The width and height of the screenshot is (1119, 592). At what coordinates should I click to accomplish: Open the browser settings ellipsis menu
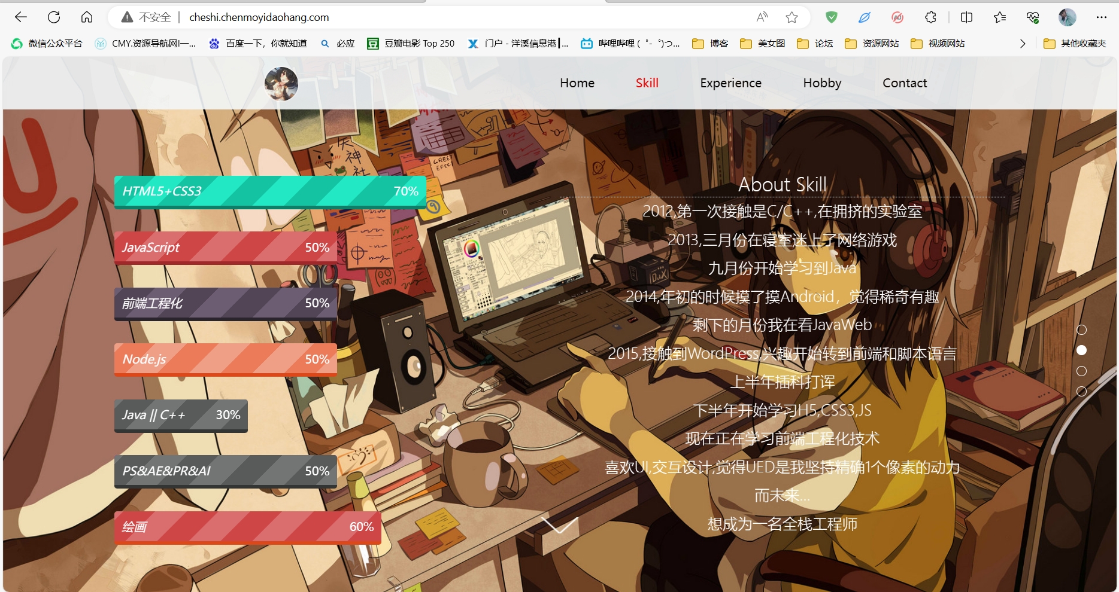[x=1101, y=17]
